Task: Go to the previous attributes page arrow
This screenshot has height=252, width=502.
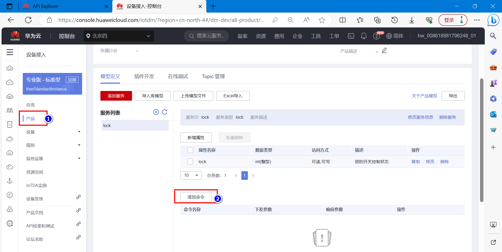Action: 236,175
